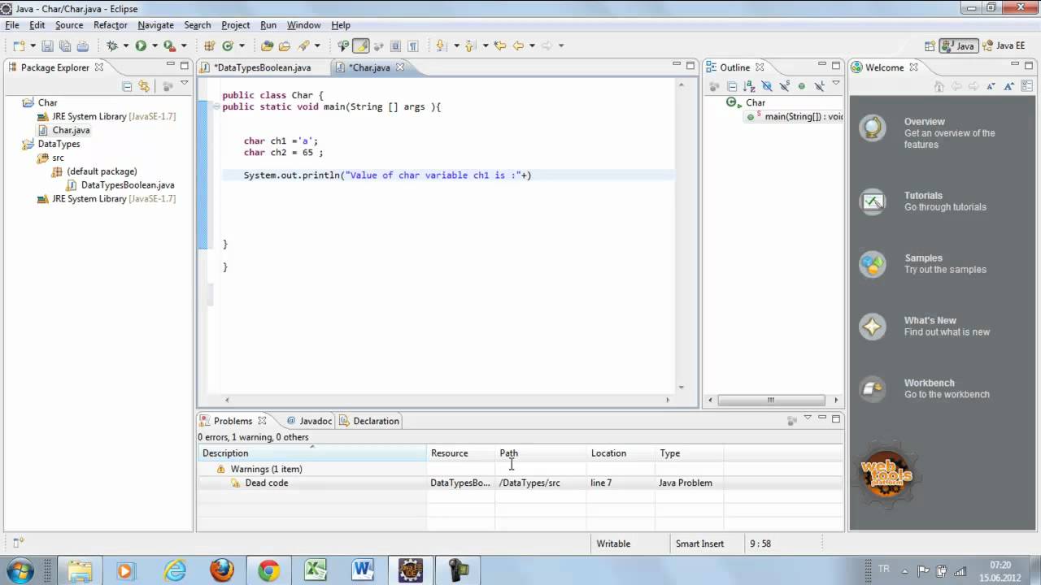Image resolution: width=1041 pixels, height=585 pixels.
Task: Open the File menu
Action: [x=12, y=25]
